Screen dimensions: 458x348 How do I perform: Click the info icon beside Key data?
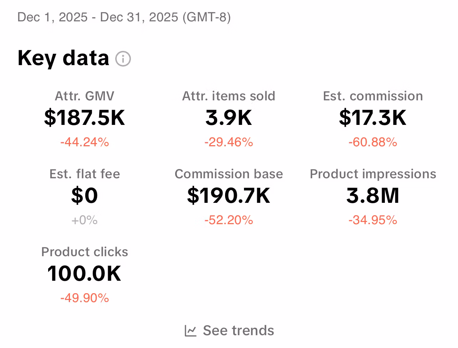[x=123, y=59]
